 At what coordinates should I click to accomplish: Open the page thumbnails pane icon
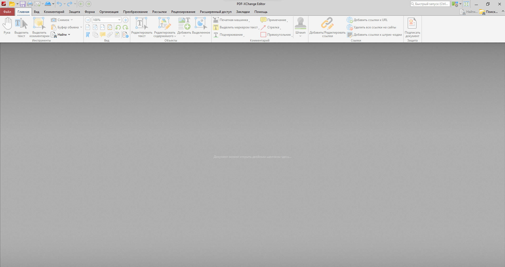pos(95,35)
